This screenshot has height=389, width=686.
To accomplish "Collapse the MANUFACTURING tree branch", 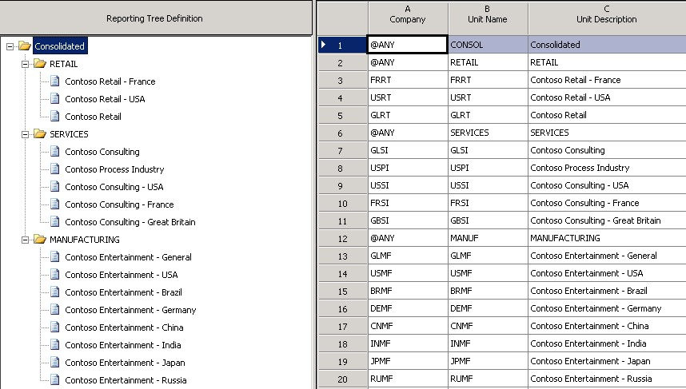I will (25, 240).
